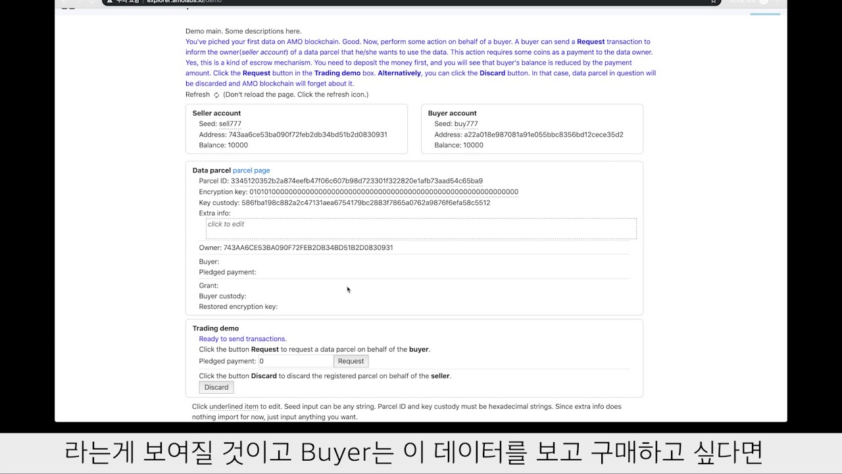The width and height of the screenshot is (842, 474).
Task: Click the refresh icon next to Refresh
Action: point(216,95)
